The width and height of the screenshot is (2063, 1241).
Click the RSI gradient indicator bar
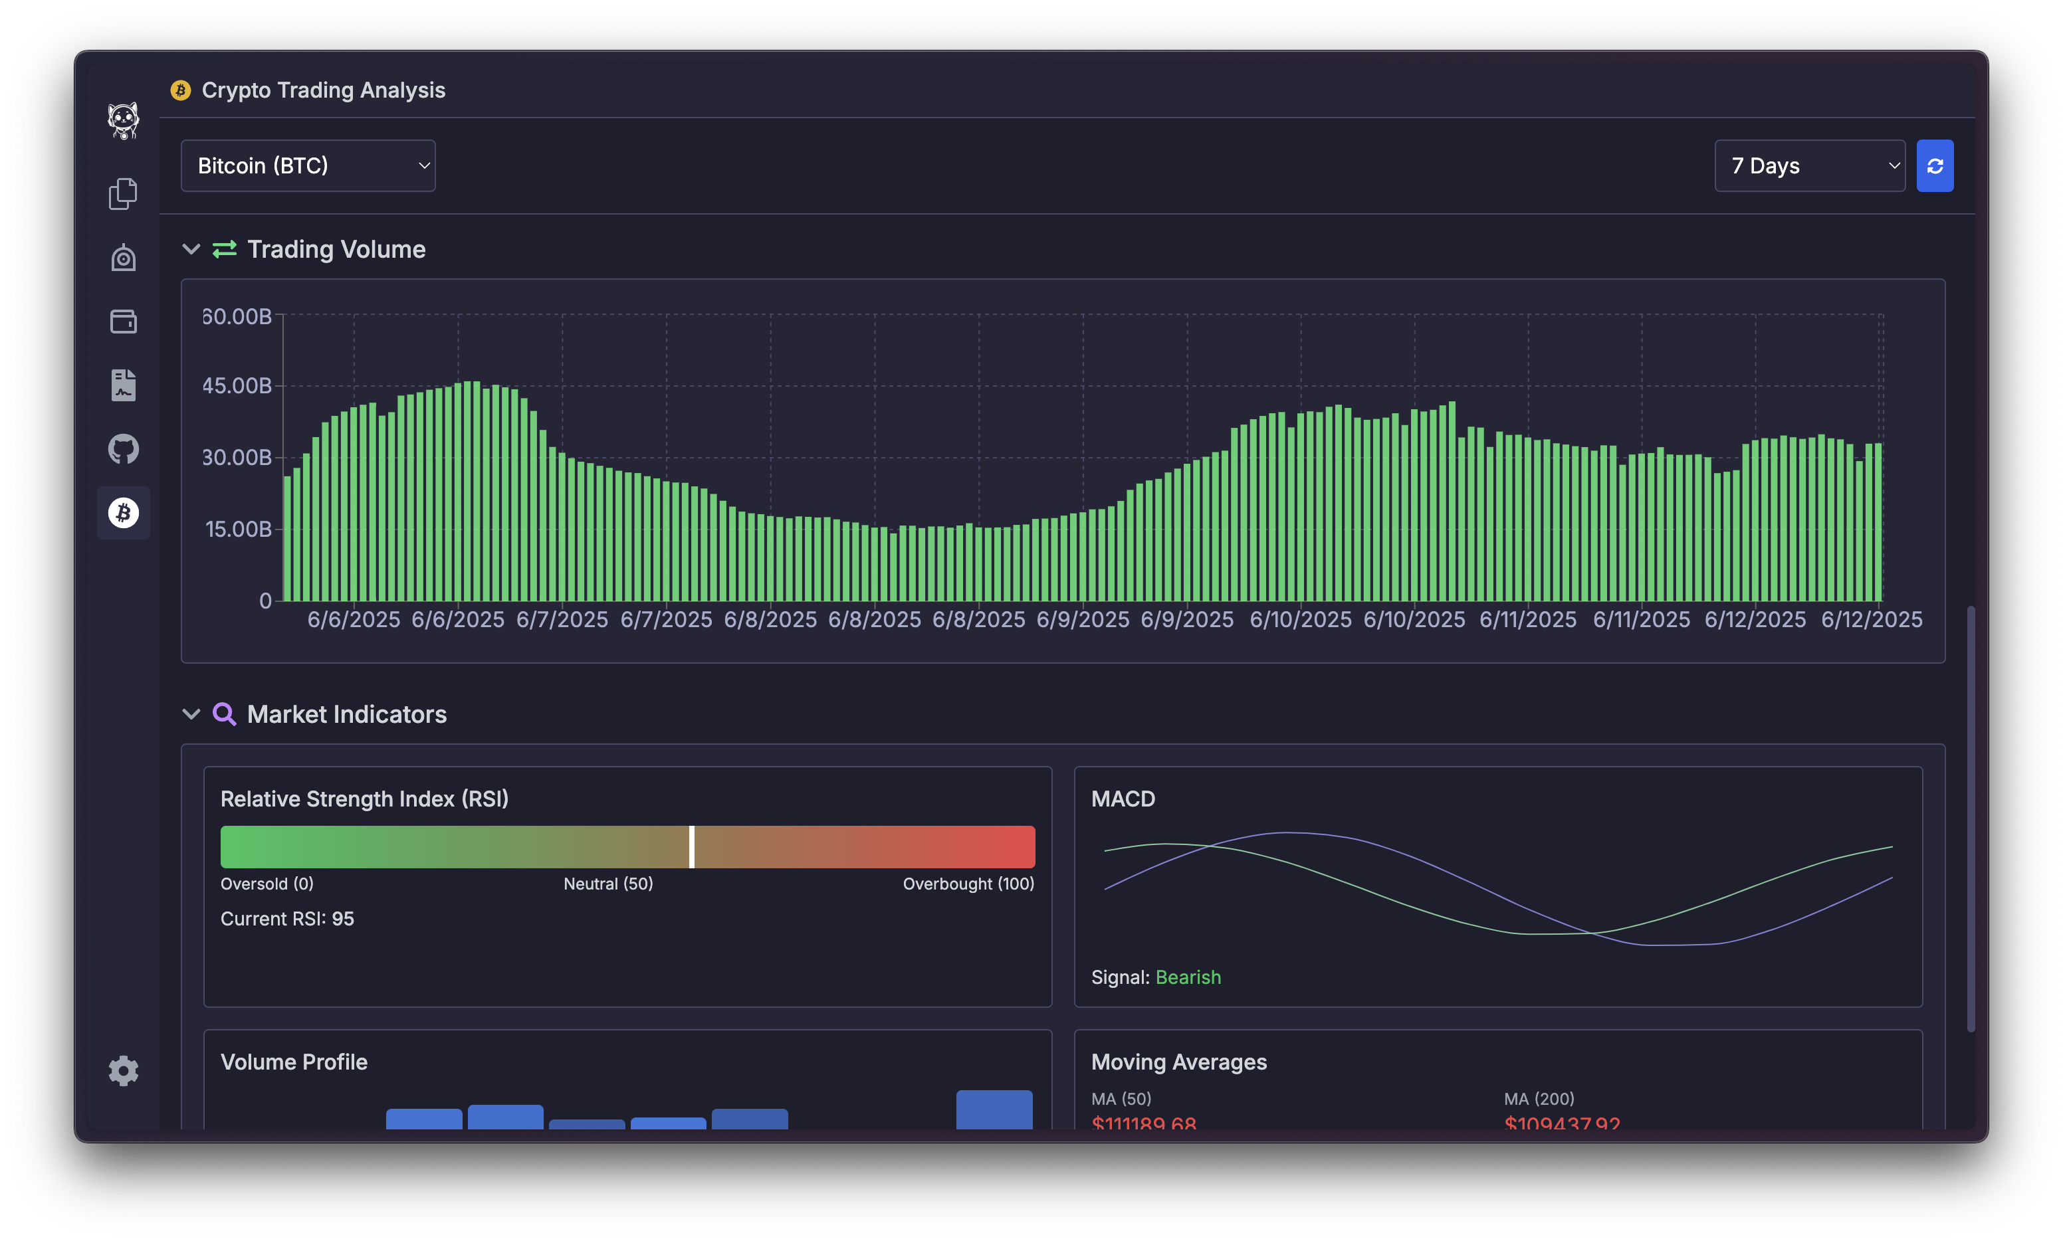pos(627,846)
